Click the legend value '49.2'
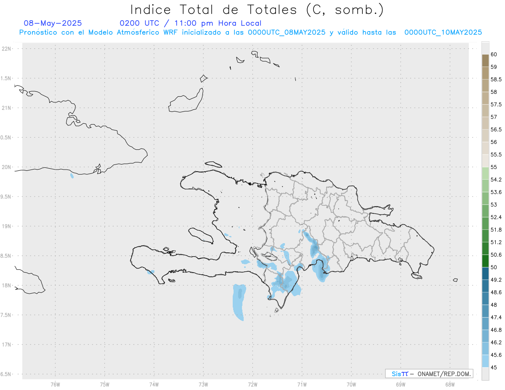 point(496,280)
